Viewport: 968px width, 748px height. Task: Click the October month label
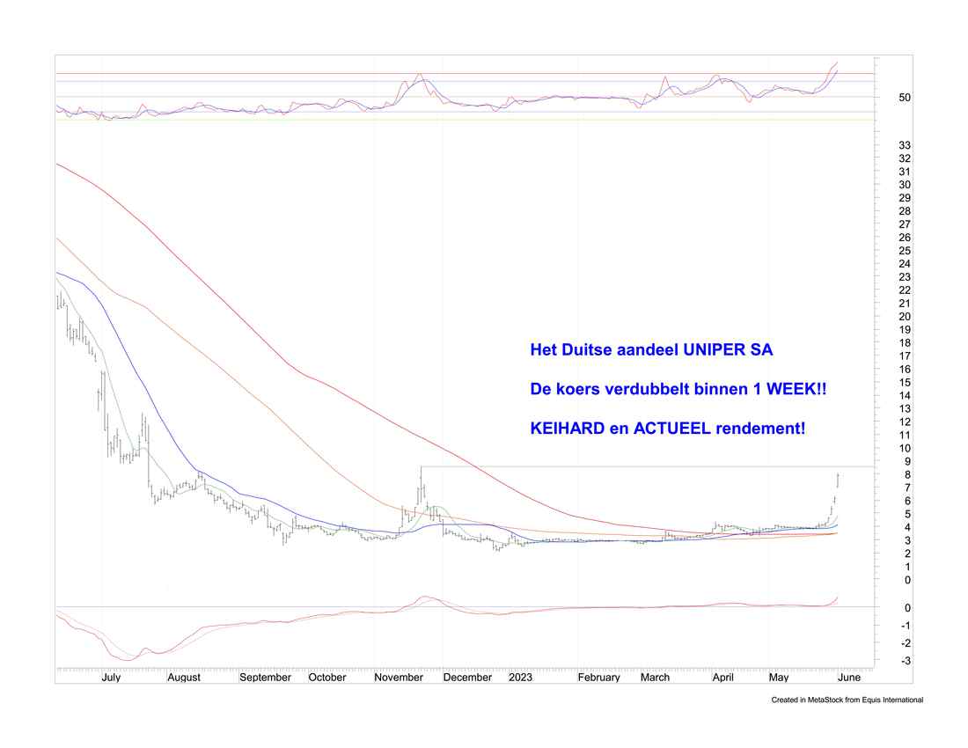pyautogui.click(x=327, y=677)
